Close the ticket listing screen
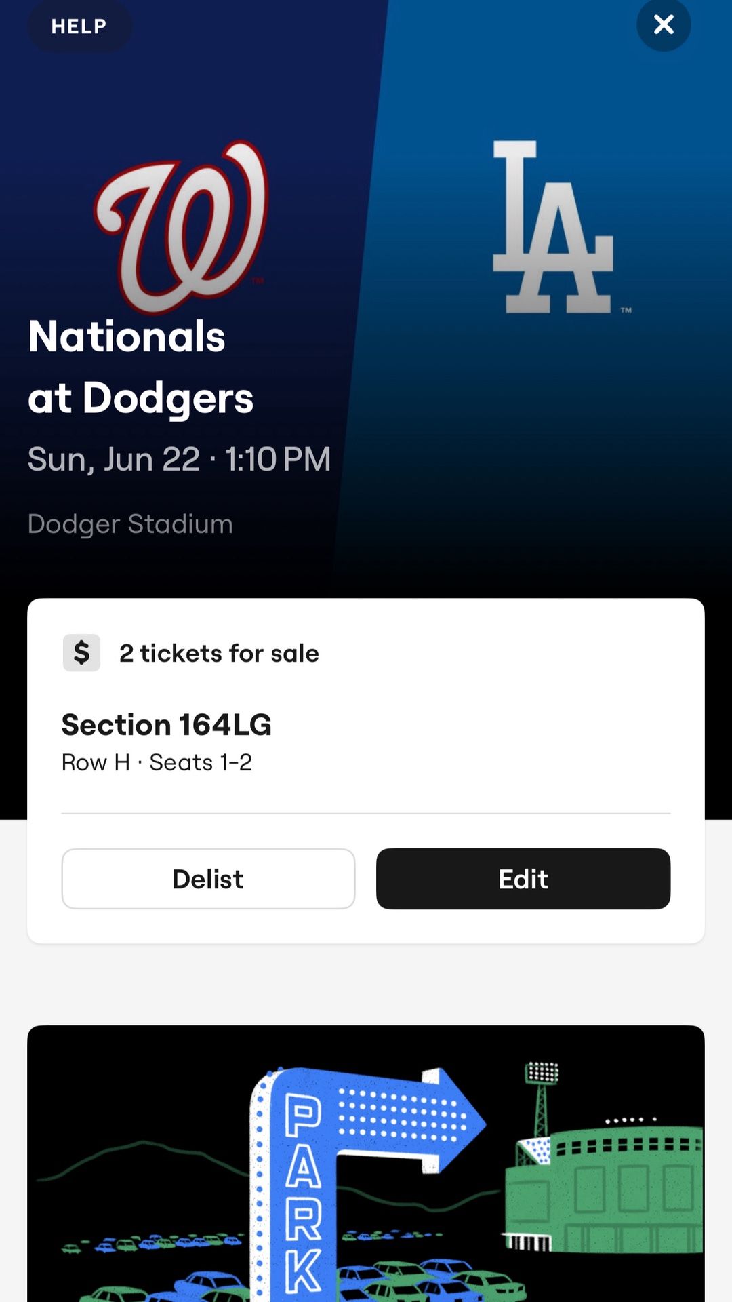The width and height of the screenshot is (732, 1302). tap(664, 25)
